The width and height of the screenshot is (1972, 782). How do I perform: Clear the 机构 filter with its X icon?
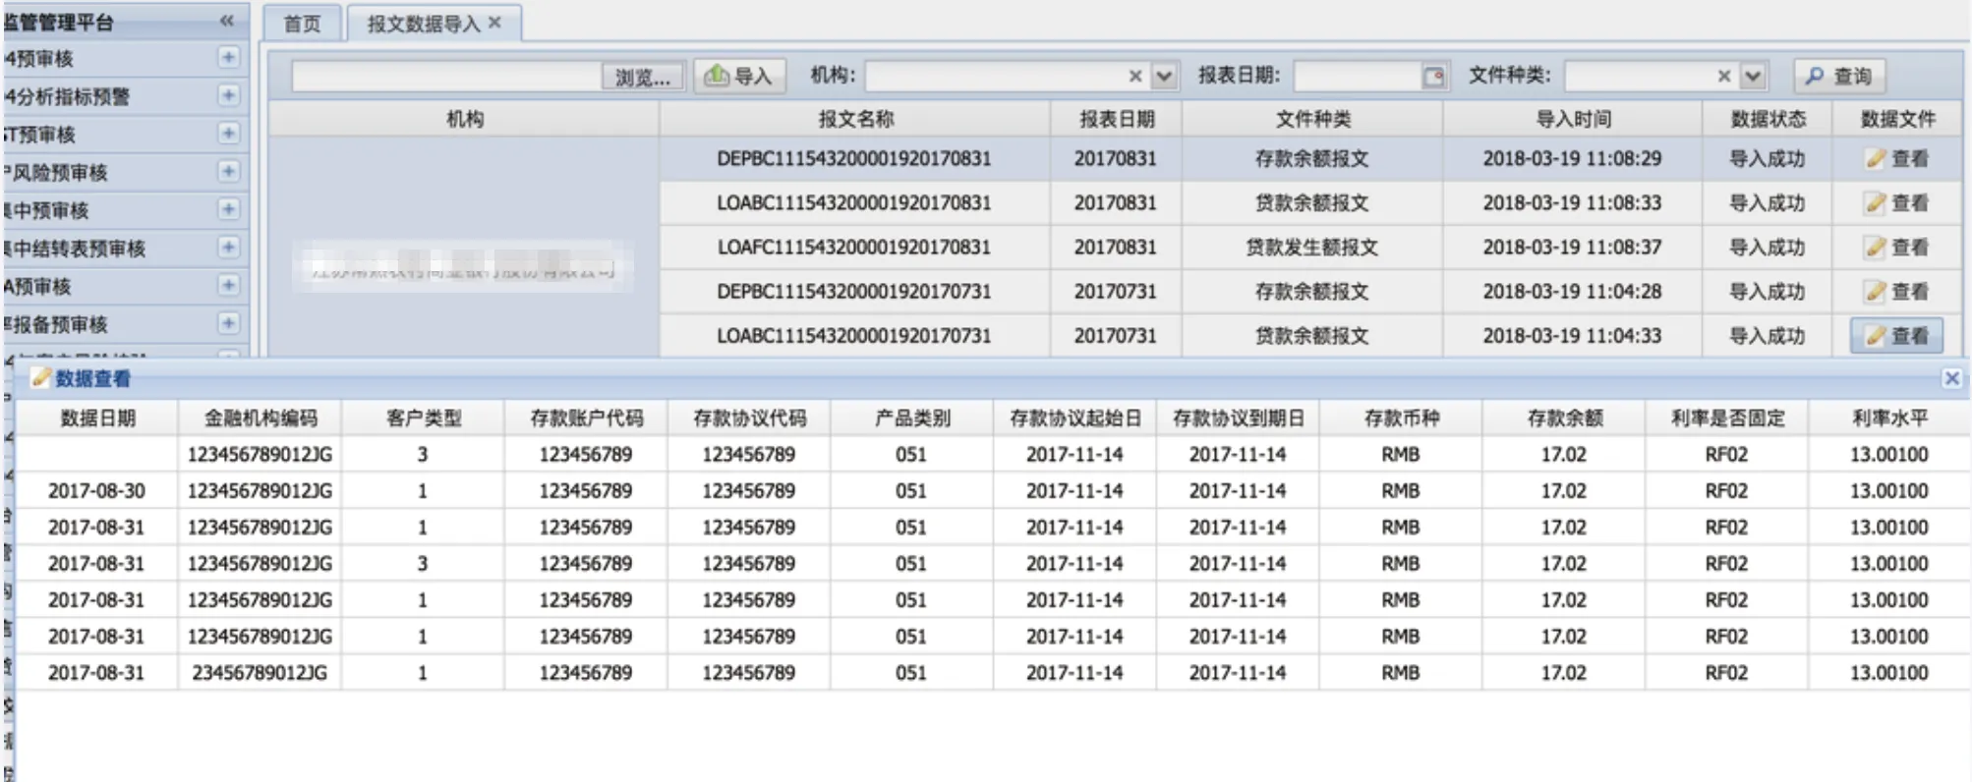pyautogui.click(x=1135, y=77)
